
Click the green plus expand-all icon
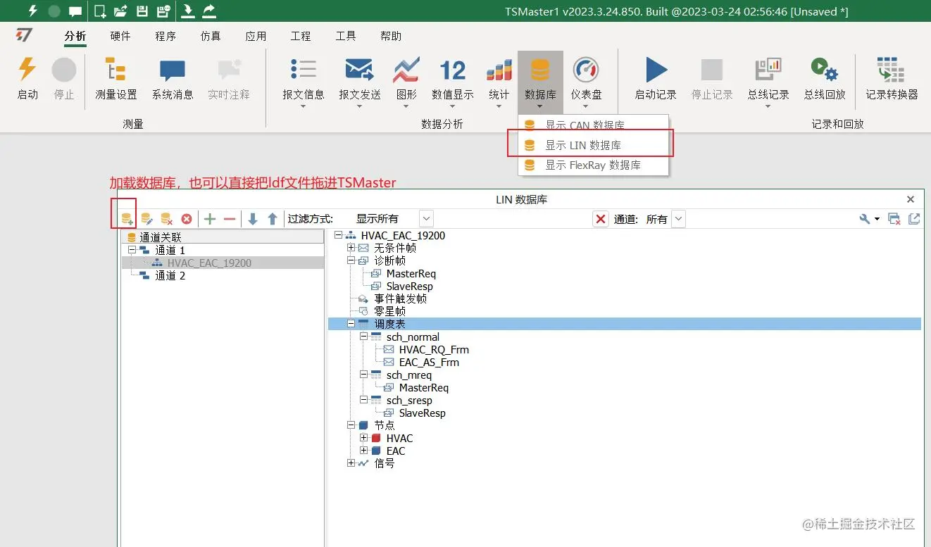point(210,219)
